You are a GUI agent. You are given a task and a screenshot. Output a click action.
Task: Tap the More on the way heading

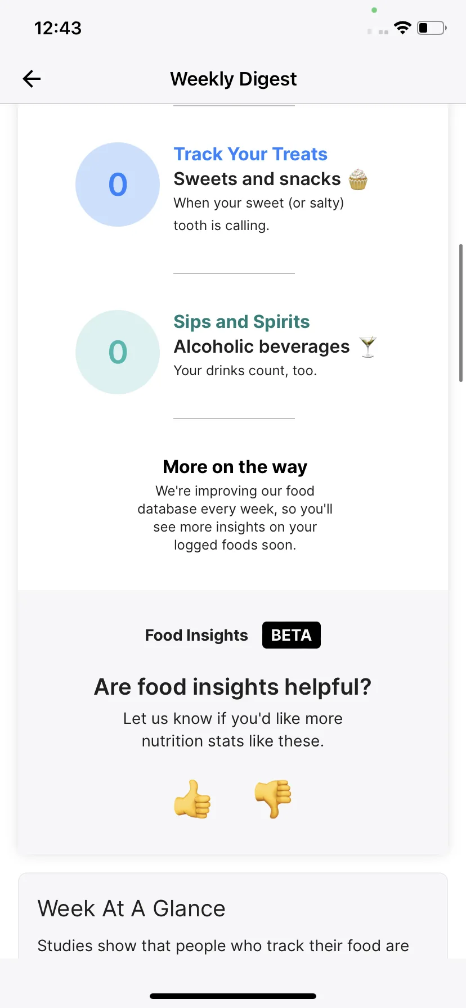tap(235, 467)
